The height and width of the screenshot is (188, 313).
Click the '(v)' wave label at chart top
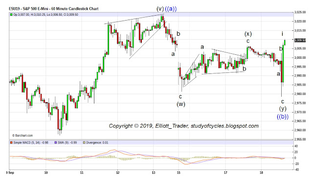click(160, 9)
